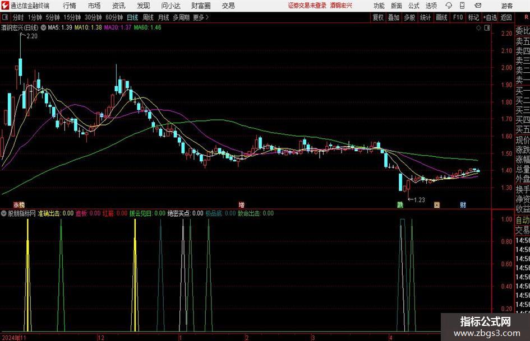This screenshot has height=341, width=530.
Task: Click the 2024年11 date label on time axis
Action: pos(13,338)
